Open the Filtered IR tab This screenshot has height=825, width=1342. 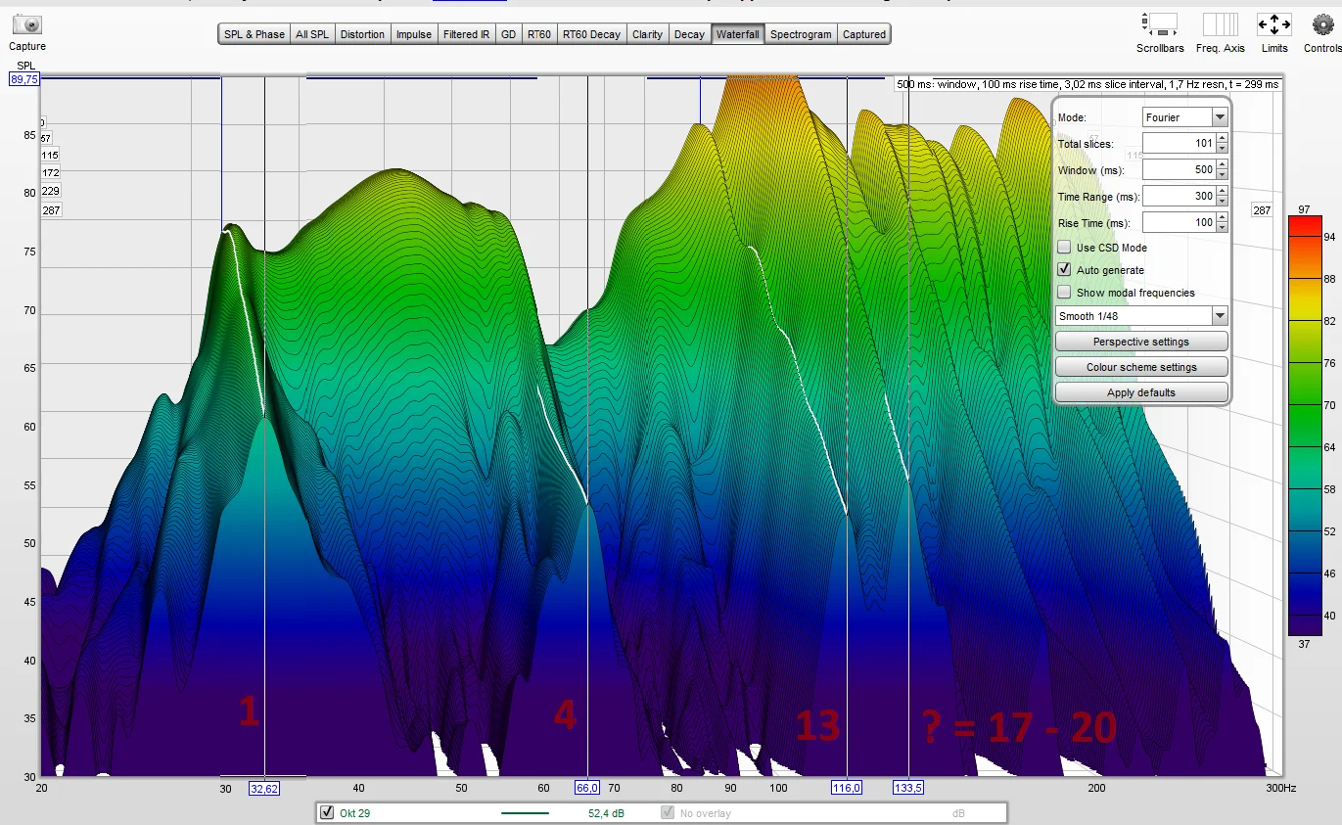coord(466,34)
